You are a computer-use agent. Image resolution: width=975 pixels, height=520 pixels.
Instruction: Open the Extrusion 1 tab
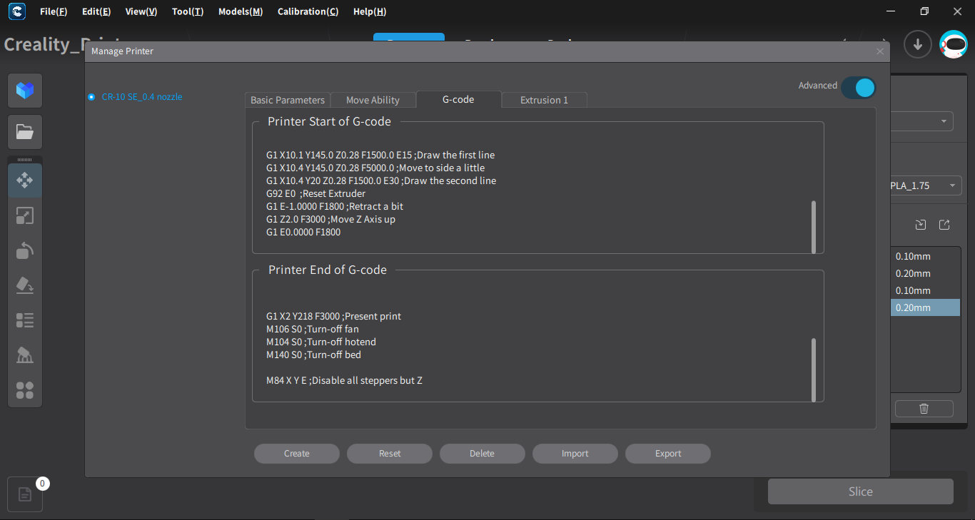544,100
